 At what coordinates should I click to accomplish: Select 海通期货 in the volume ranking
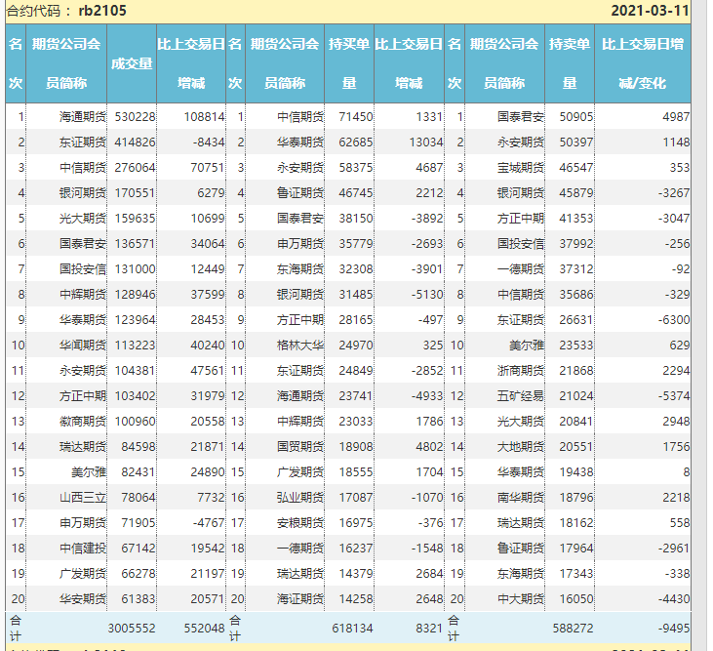point(83,117)
